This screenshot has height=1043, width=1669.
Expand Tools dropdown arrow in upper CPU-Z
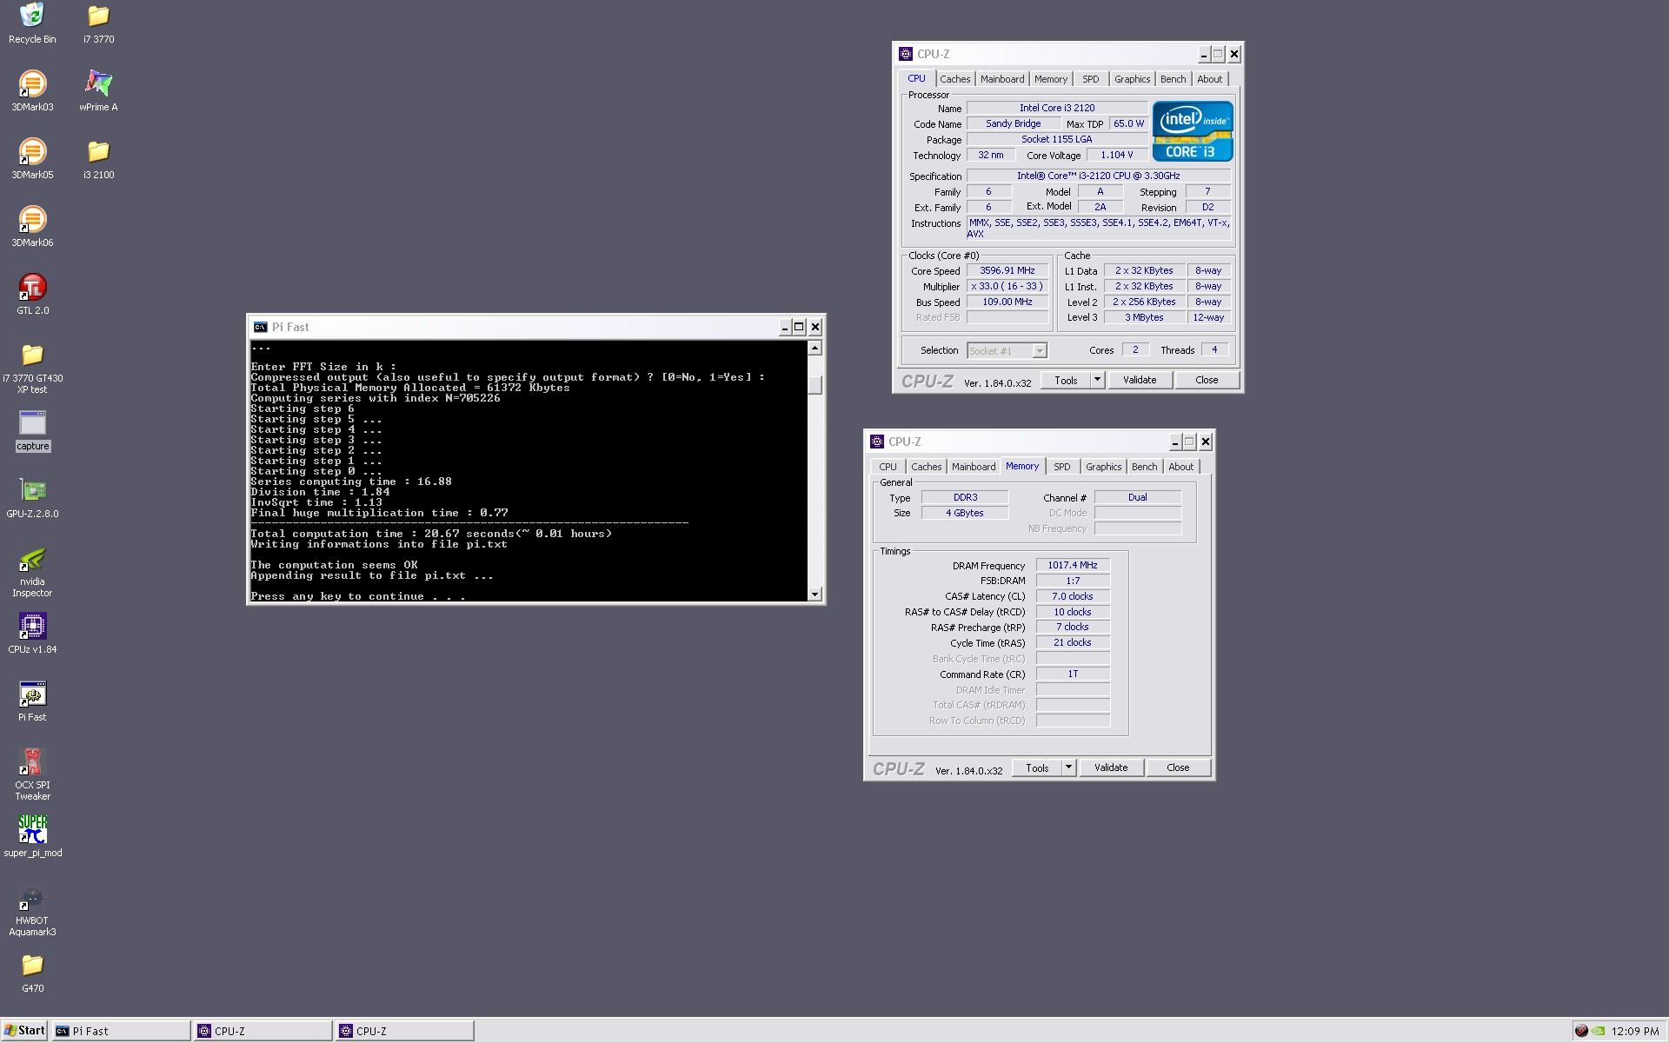pos(1097,380)
